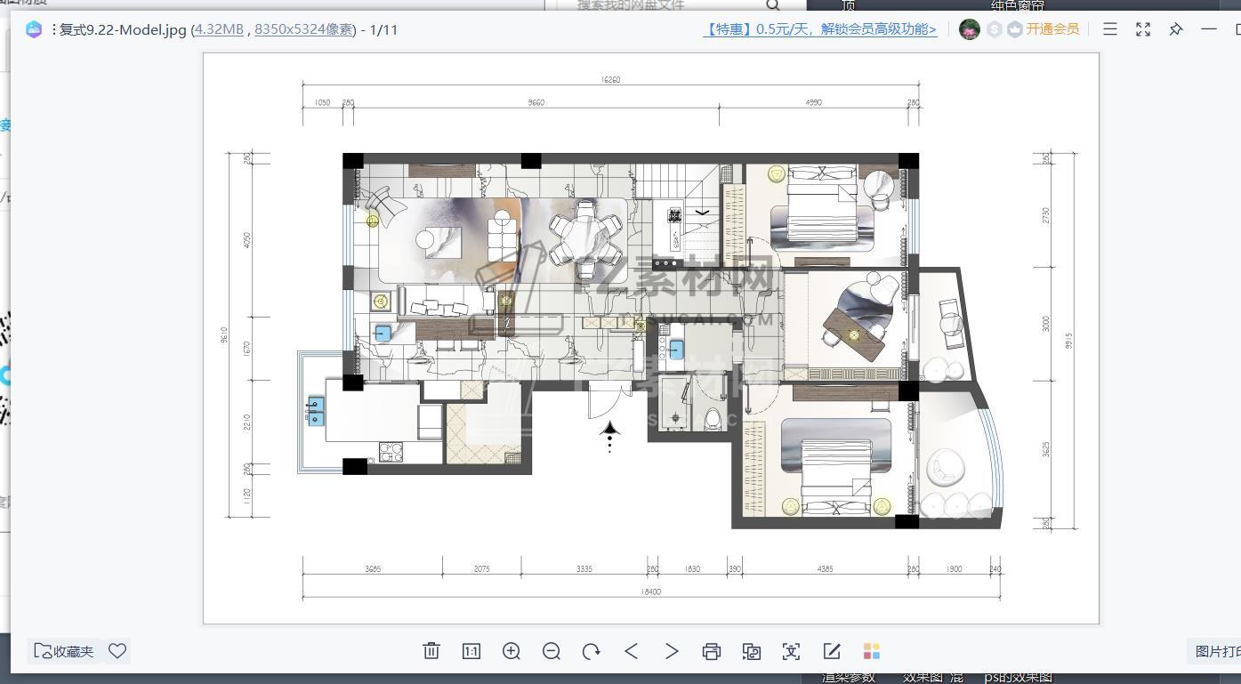
Task: Delete the current image with trash icon
Action: tap(431, 651)
